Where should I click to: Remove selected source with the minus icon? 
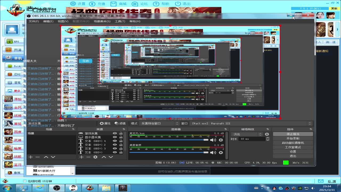88,157
